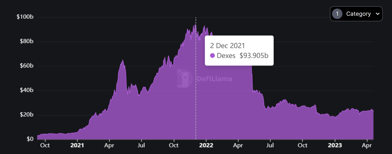Screen dimensions: 392x154
Task: Click the chevron arrow beside Category
Action: 377,14
